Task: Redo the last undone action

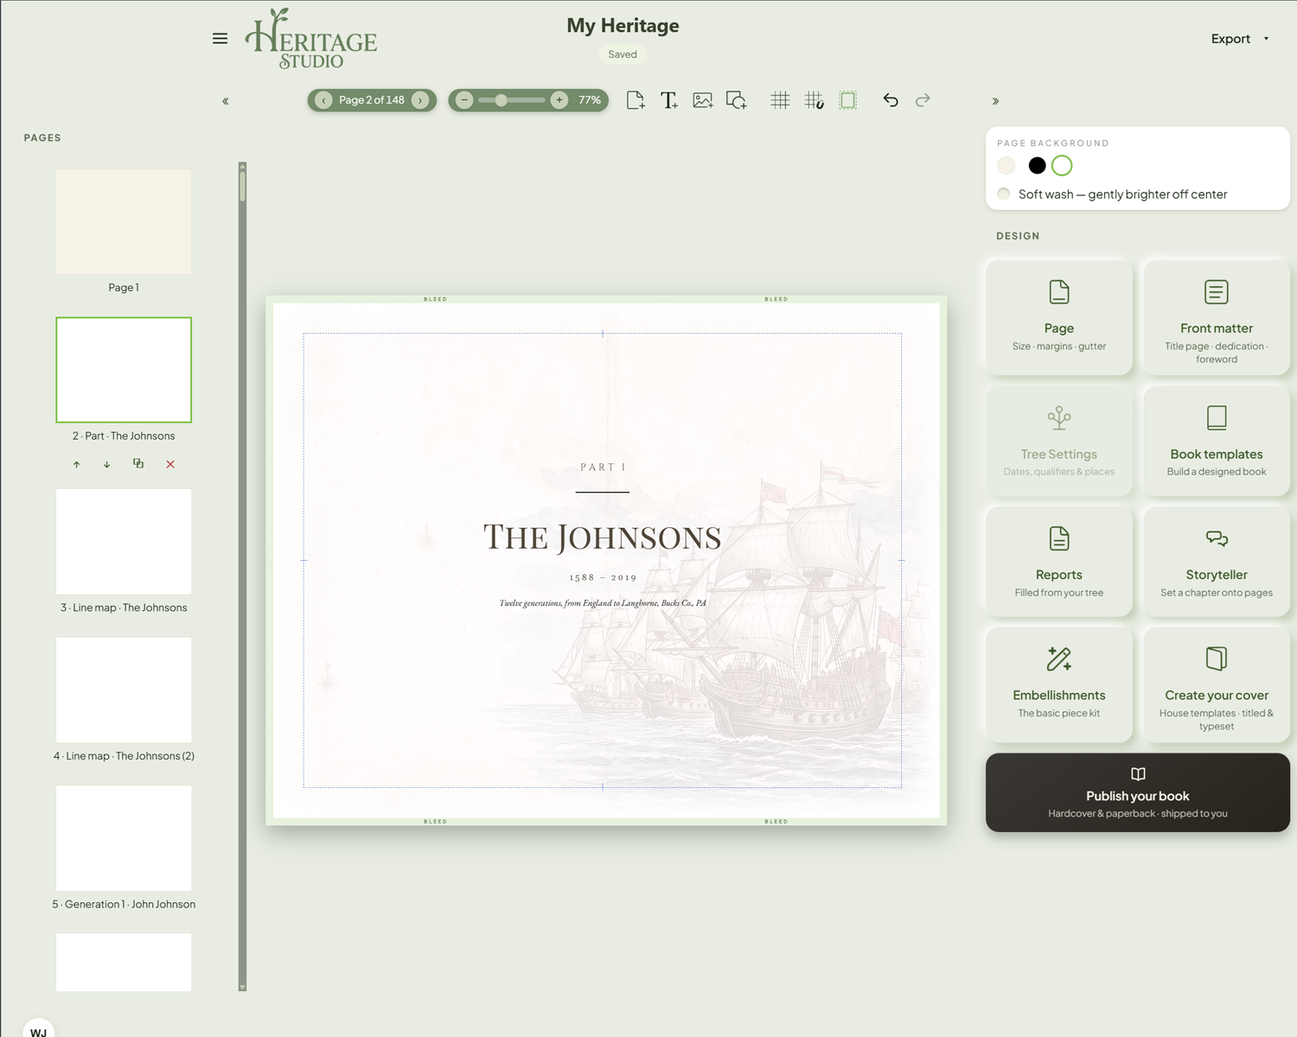Action: click(x=923, y=100)
